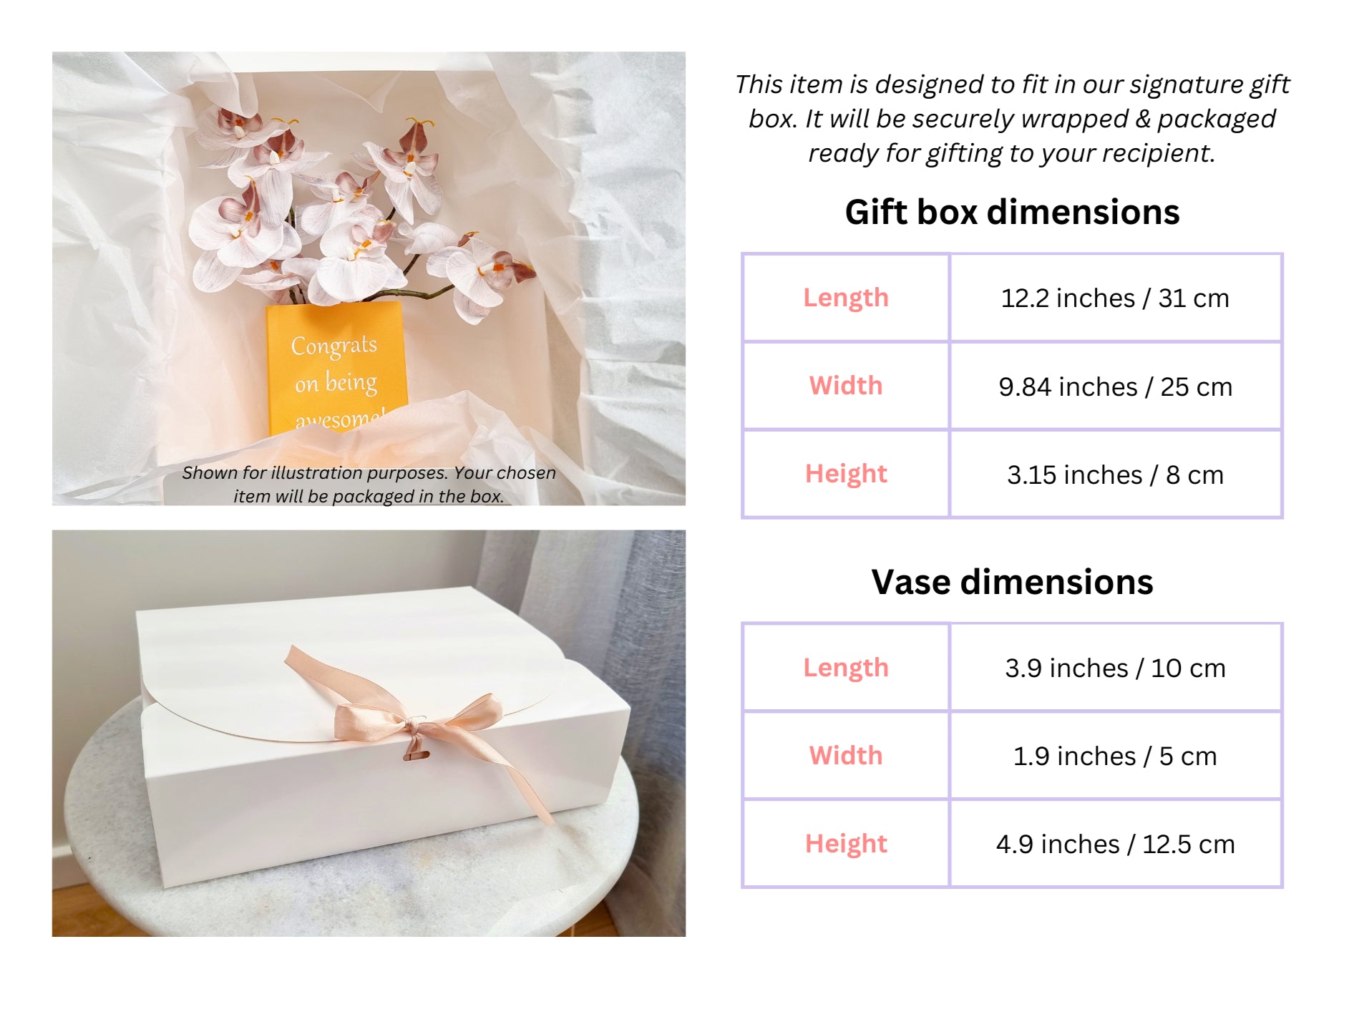Click the 'Shown for illustration purposes' caption
The image size is (1349, 1012).
[369, 485]
